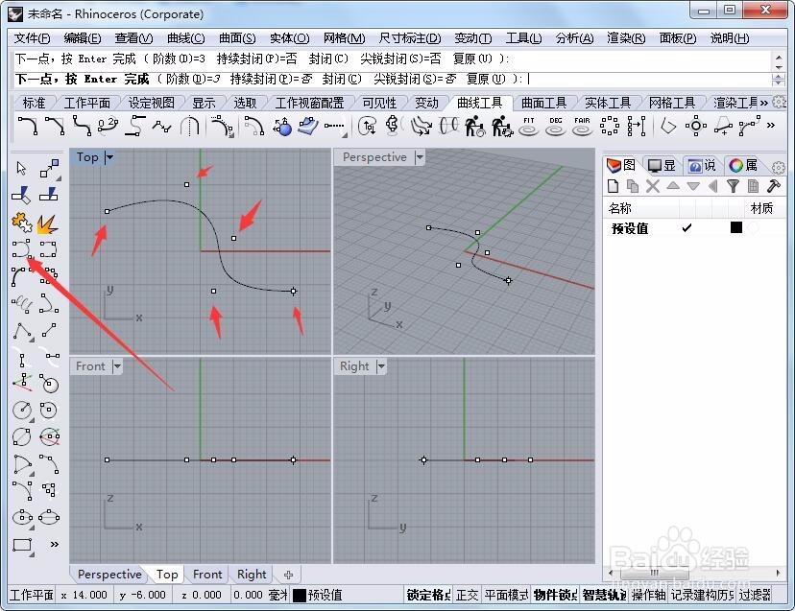
Task: Switch to the 实体工具 toolbar tab
Action: pyautogui.click(x=608, y=104)
